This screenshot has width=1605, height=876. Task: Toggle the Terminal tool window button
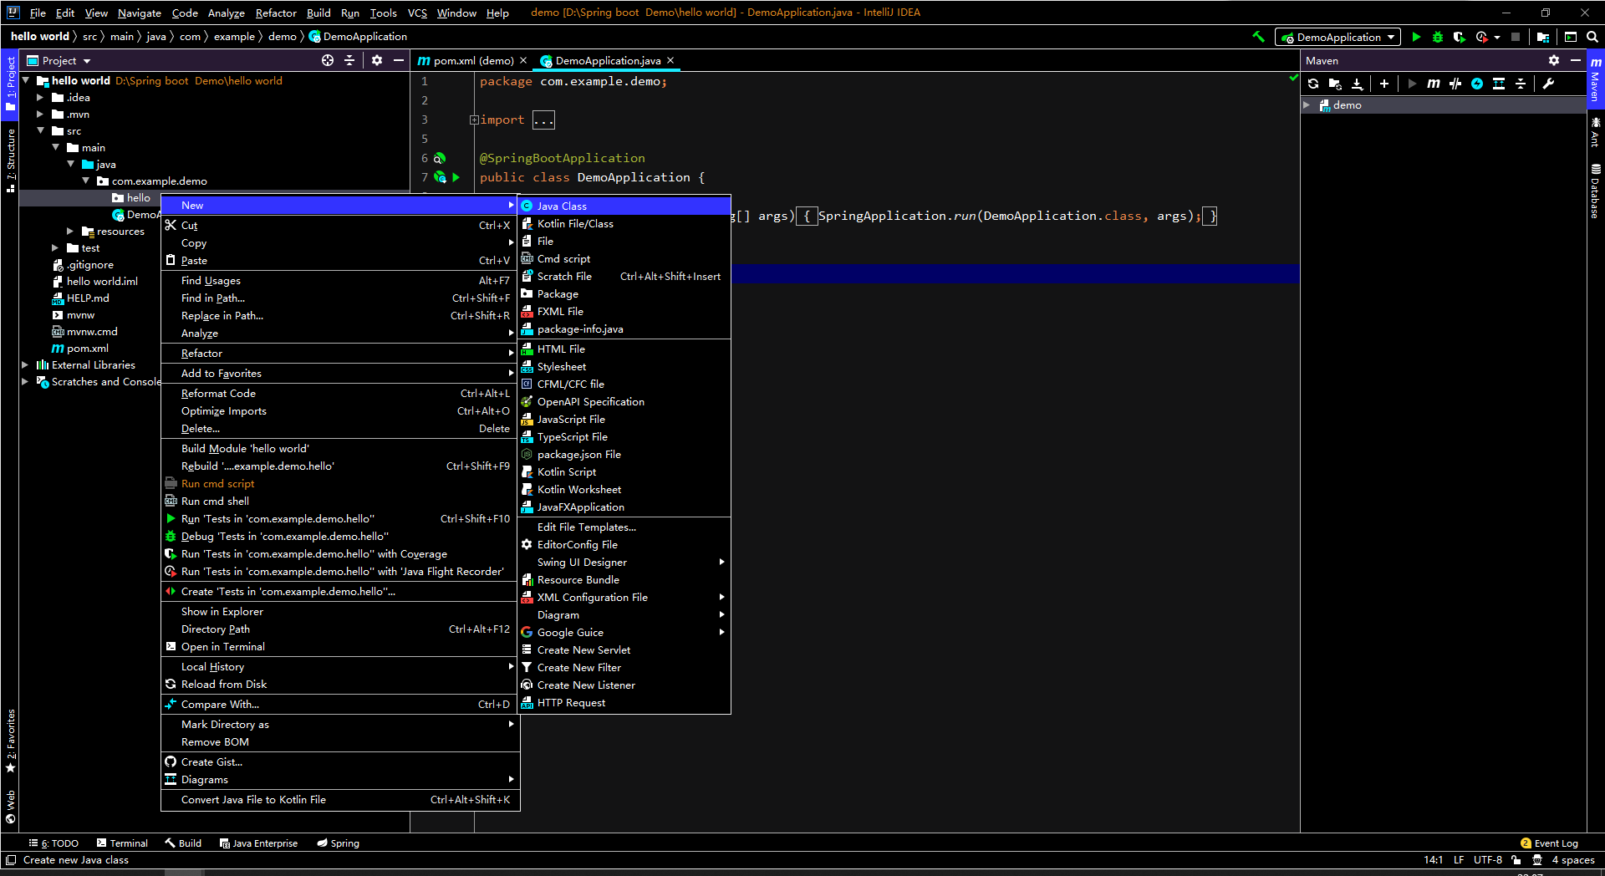122,843
